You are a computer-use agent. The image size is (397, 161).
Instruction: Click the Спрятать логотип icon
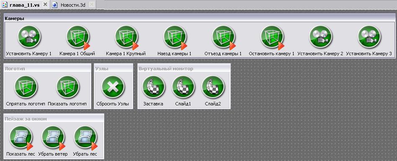point(26,87)
